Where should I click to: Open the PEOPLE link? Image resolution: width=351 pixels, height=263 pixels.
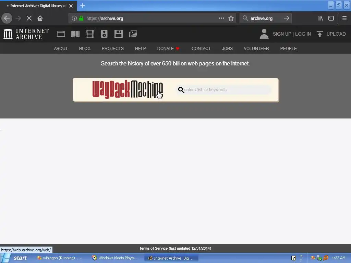click(x=288, y=49)
